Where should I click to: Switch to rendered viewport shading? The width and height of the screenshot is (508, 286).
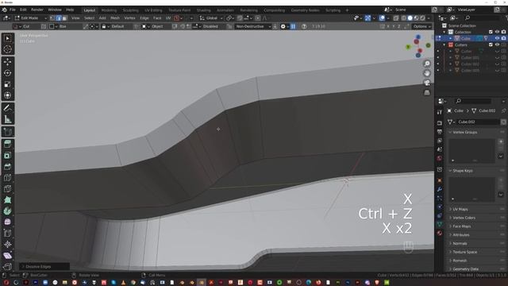click(x=422, y=18)
